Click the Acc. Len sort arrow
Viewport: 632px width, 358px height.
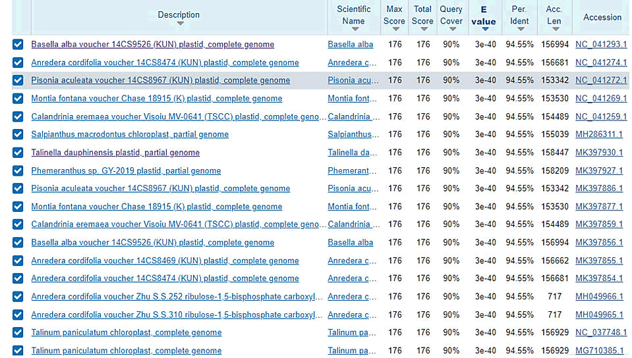pyautogui.click(x=554, y=30)
